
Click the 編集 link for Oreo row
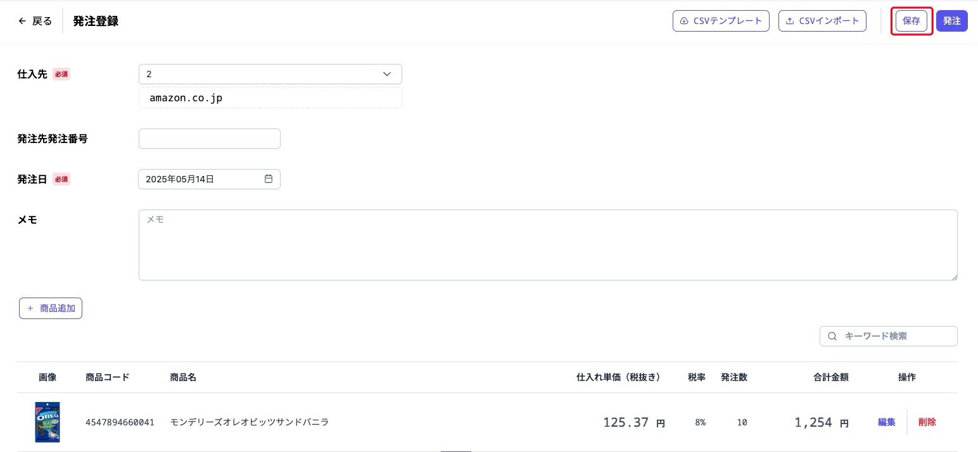pos(886,422)
